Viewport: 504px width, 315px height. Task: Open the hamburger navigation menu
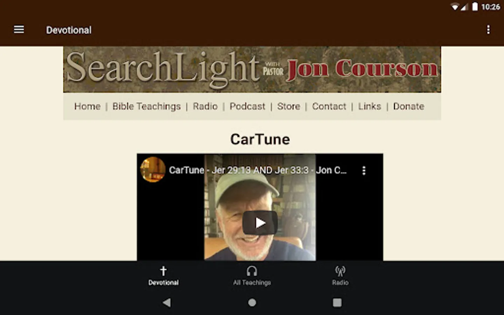[19, 30]
